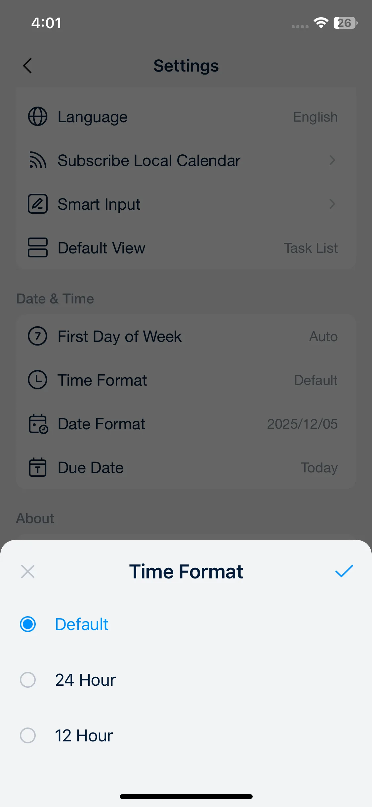Select the 24 Hour radio button

pyautogui.click(x=28, y=680)
